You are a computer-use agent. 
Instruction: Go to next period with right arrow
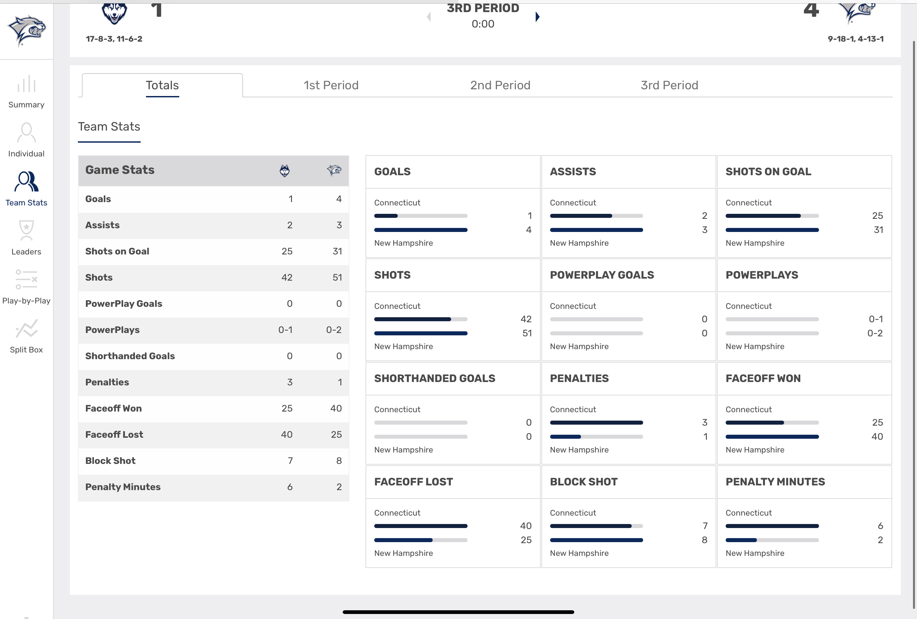537,16
